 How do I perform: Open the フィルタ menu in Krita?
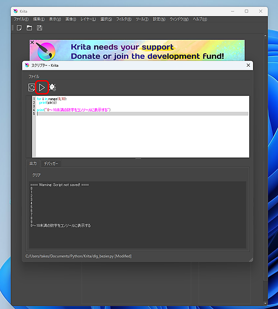point(123,19)
